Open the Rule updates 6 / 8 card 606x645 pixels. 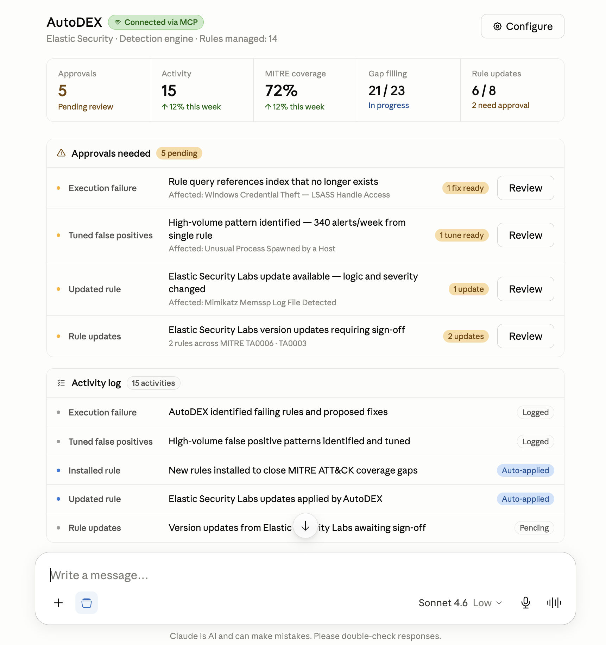point(512,90)
